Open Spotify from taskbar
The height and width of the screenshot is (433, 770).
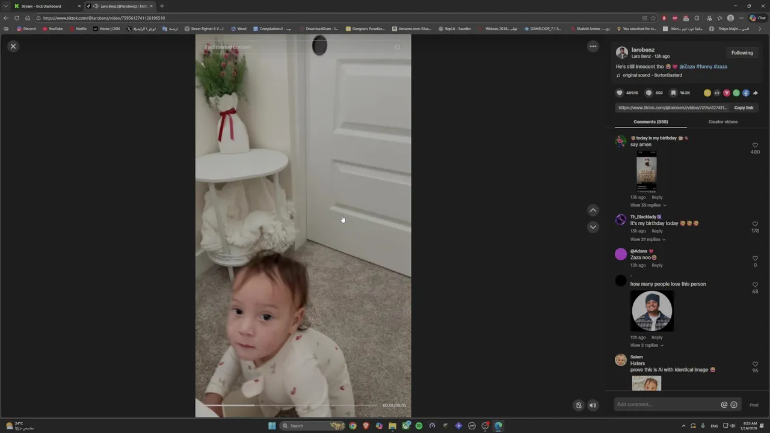pos(419,426)
